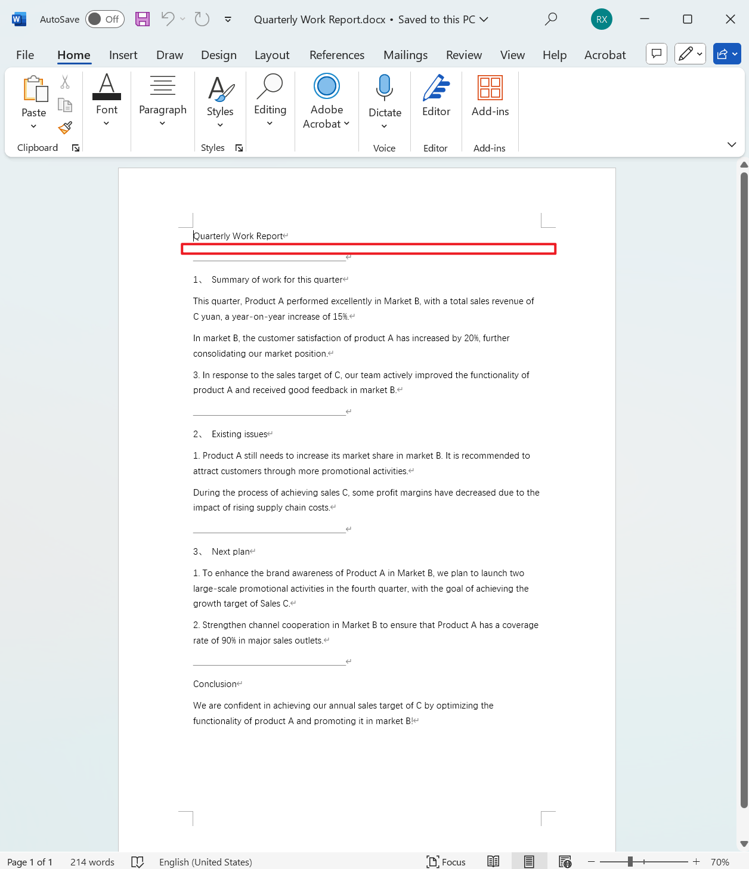Open the RX account avatar
Screen dimensions: 749x869
coord(602,19)
